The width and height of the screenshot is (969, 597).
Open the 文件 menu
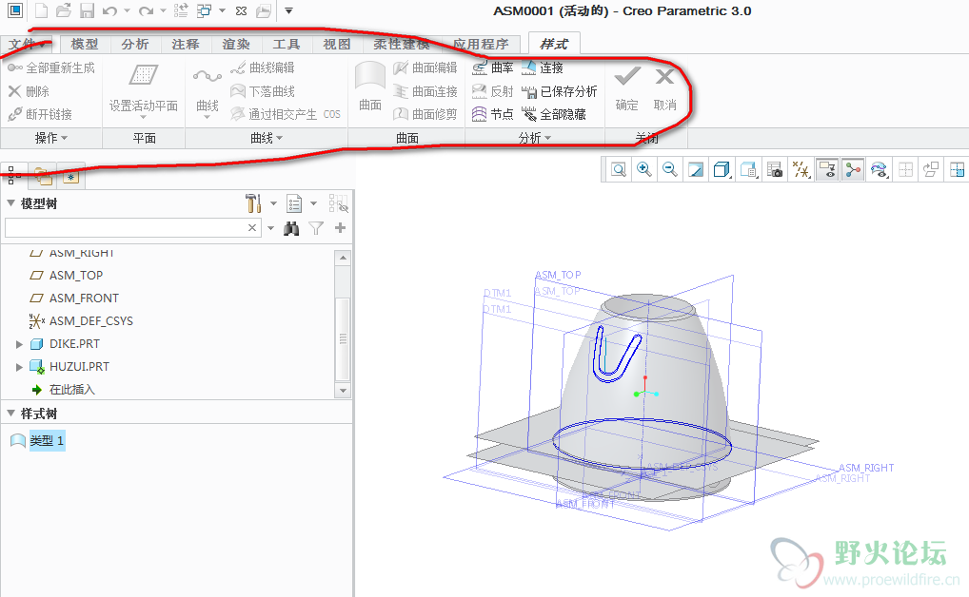27,45
